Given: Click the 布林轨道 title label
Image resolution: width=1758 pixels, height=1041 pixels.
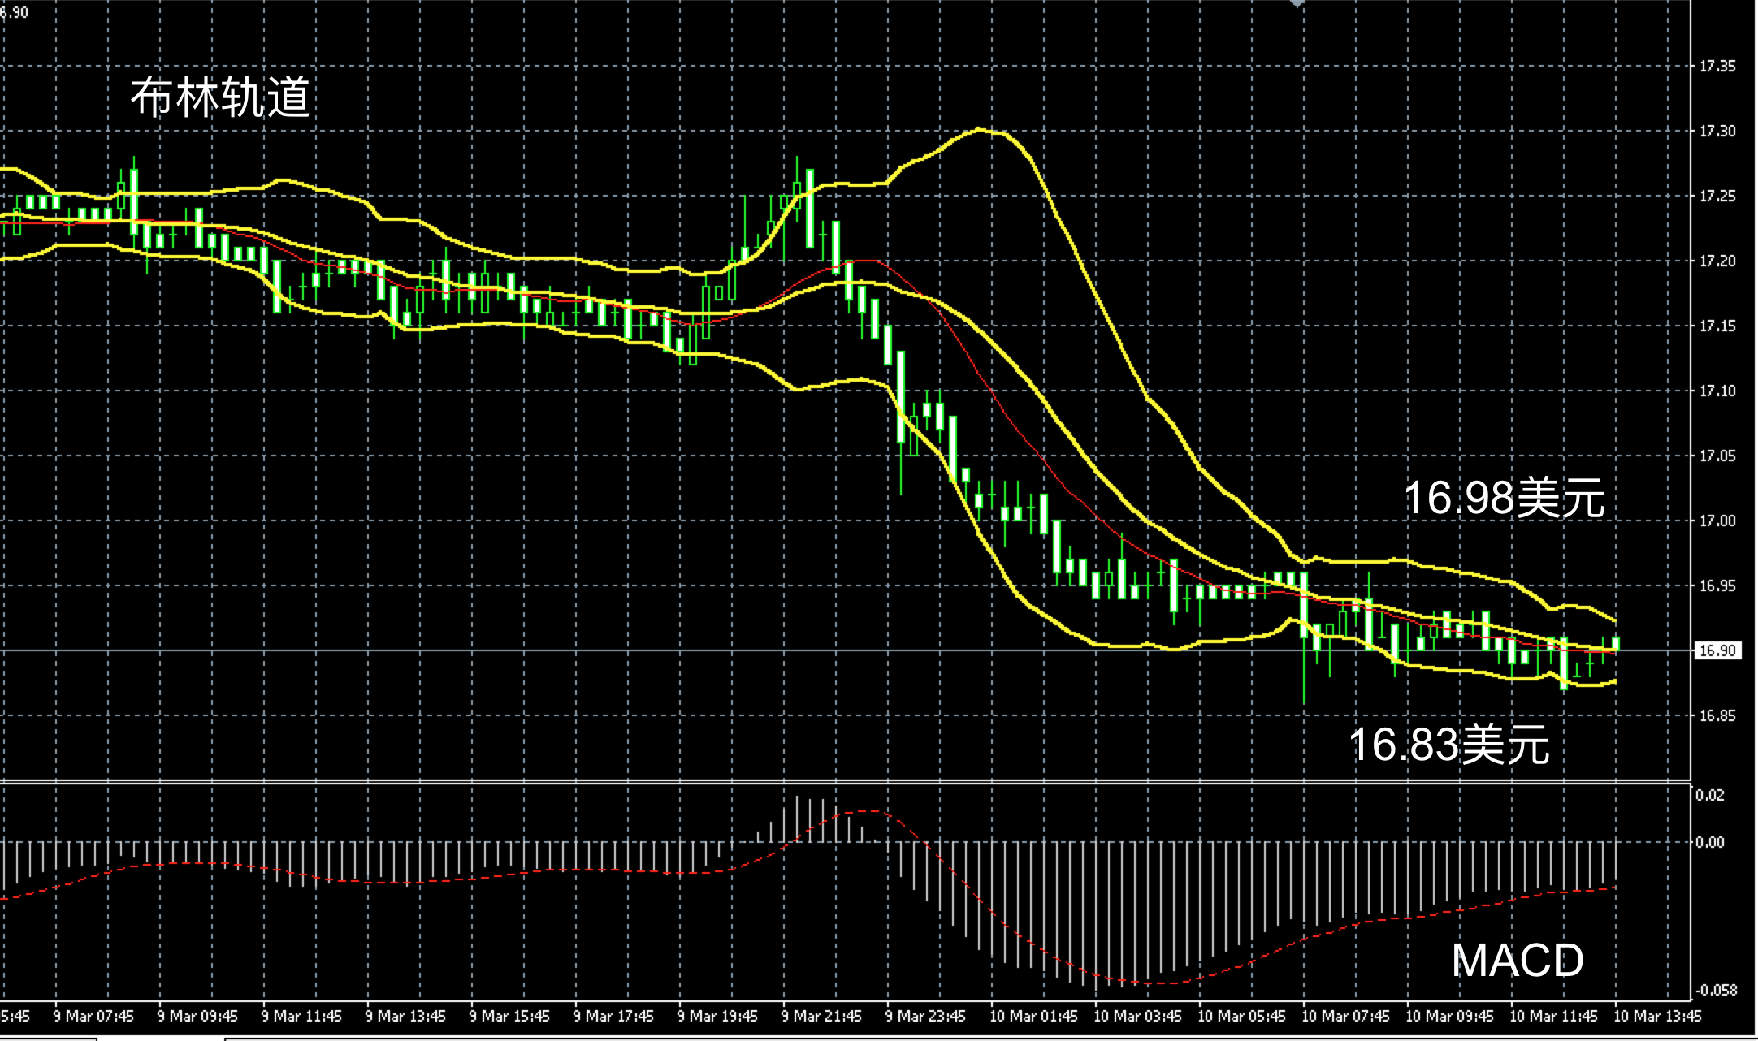Looking at the screenshot, I should (220, 98).
